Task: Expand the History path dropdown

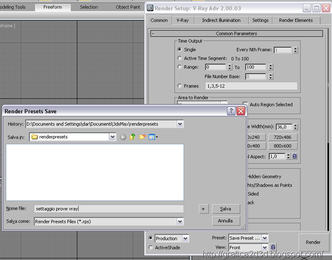Action: point(180,124)
